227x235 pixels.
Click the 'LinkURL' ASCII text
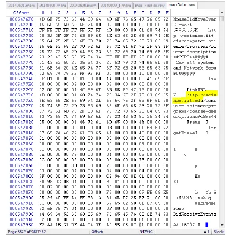click(x=196, y=90)
